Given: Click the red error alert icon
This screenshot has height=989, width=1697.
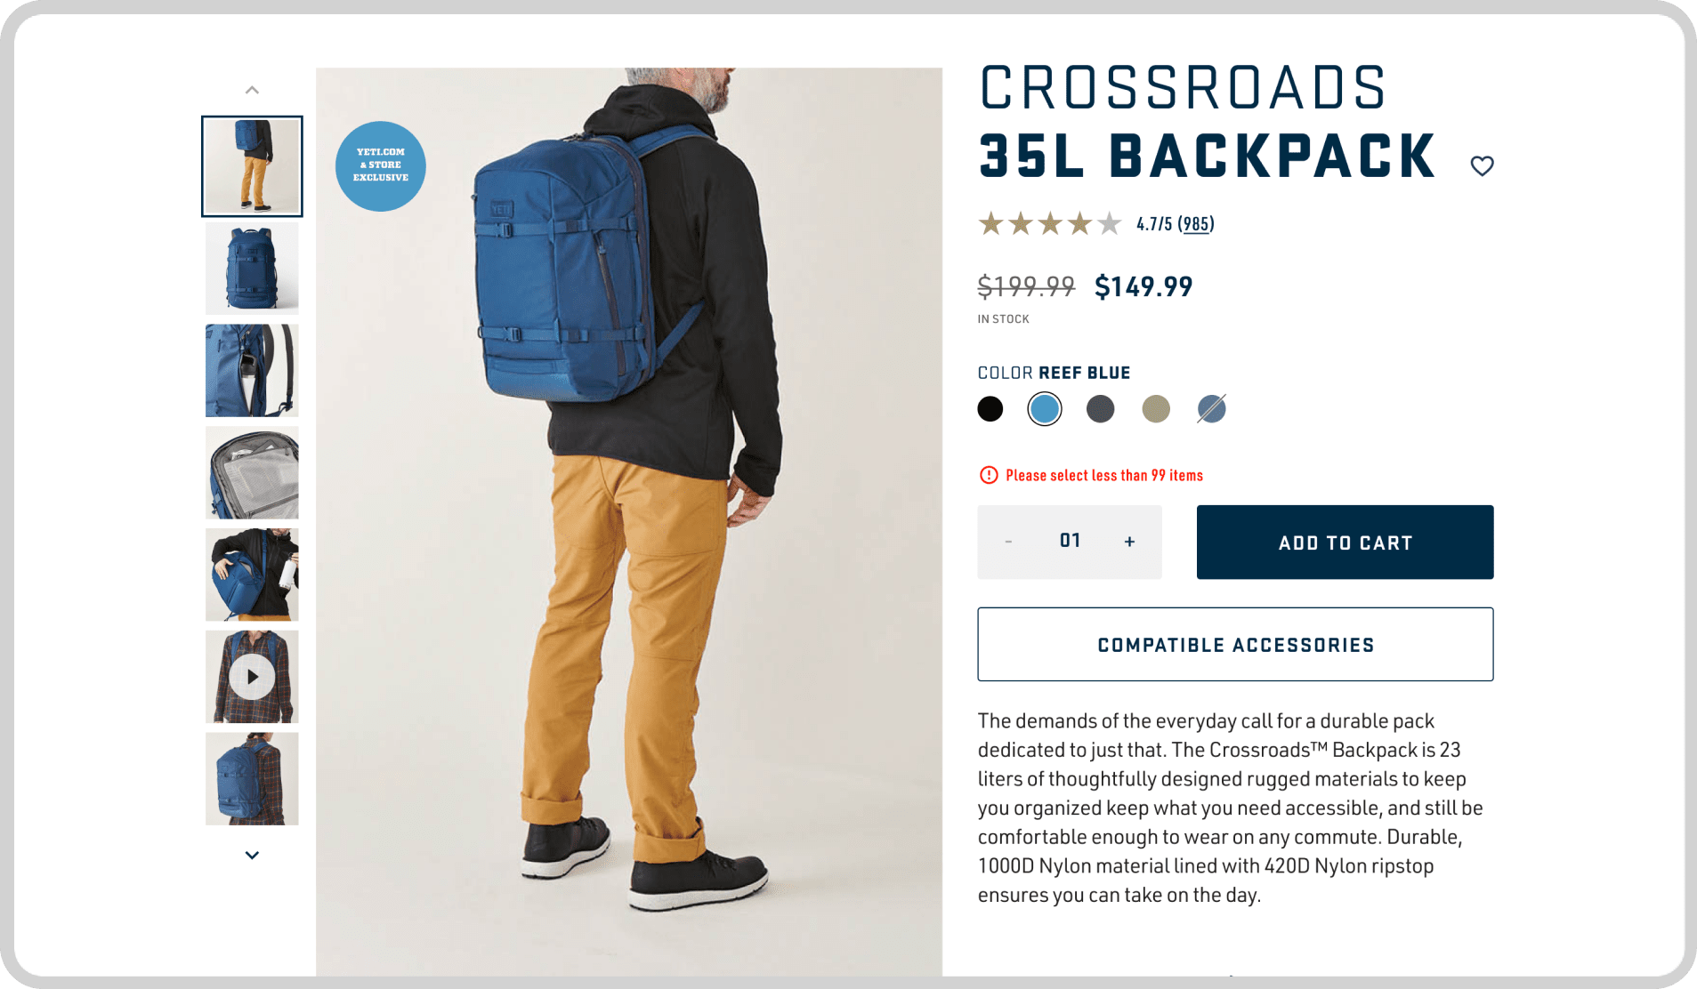Looking at the screenshot, I should pos(989,475).
